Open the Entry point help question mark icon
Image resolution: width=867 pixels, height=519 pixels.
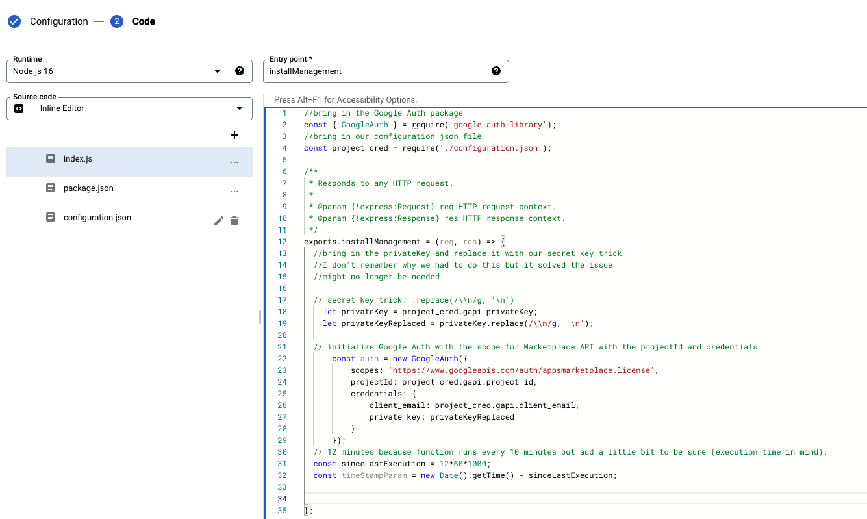point(496,71)
